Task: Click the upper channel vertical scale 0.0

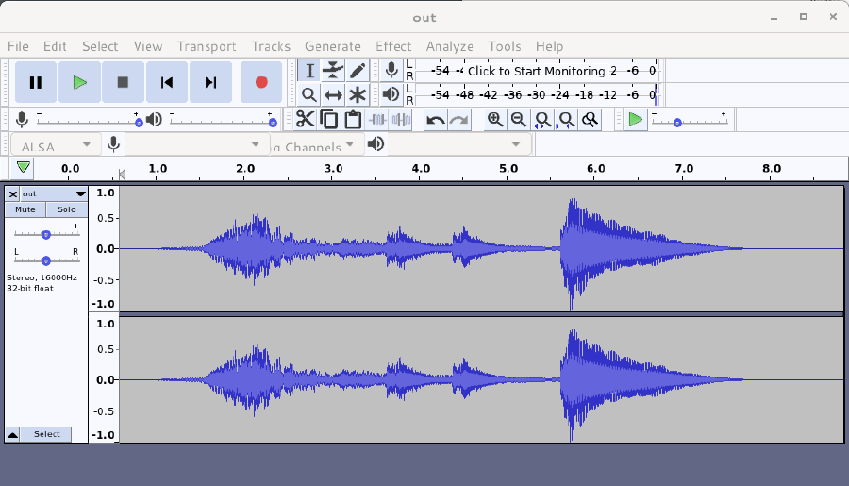Action: pyautogui.click(x=105, y=249)
